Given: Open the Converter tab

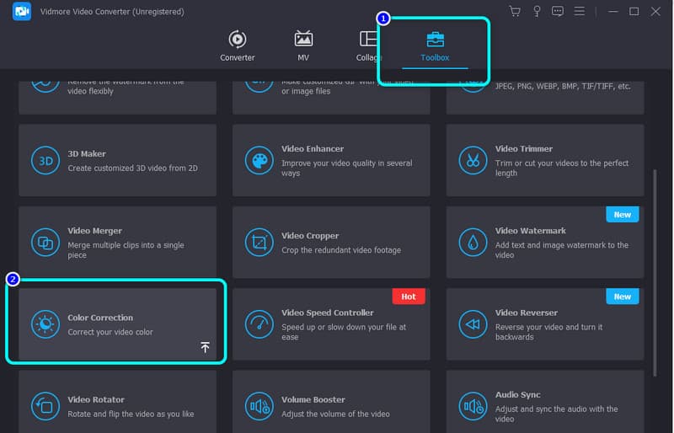Looking at the screenshot, I should (x=238, y=45).
